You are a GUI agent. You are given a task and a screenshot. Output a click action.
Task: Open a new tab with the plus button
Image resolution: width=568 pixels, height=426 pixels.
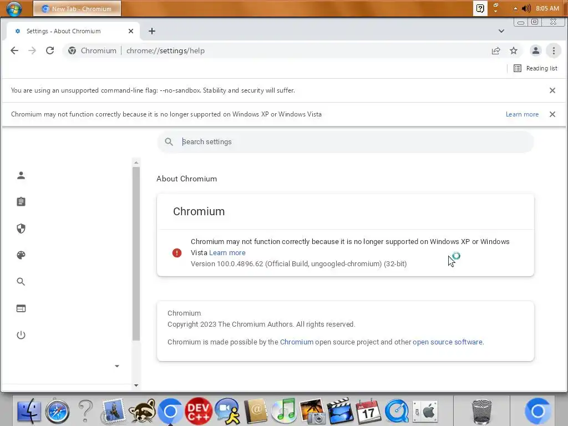click(152, 31)
